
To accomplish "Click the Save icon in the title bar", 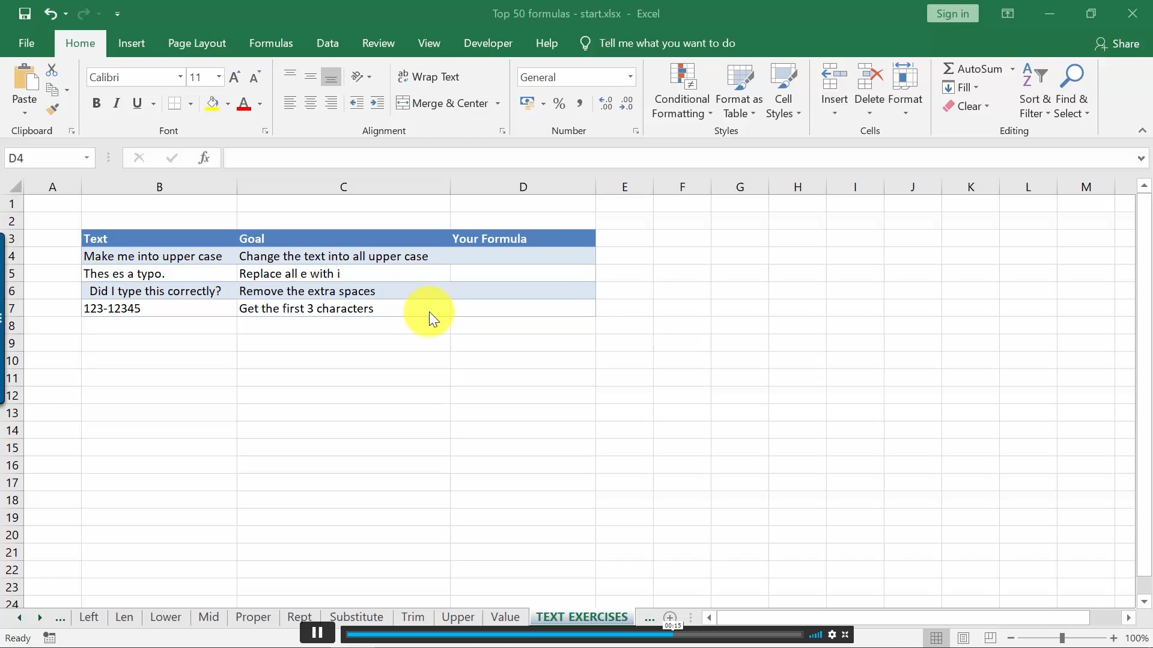I will pos(25,13).
